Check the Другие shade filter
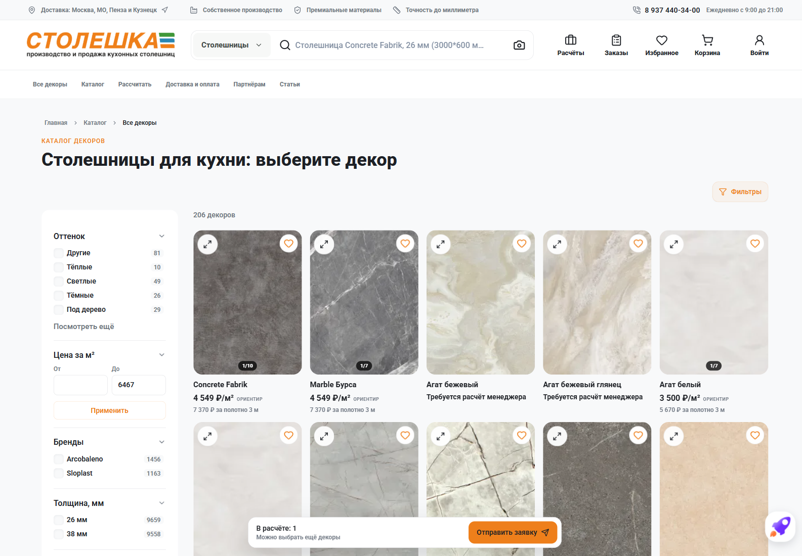 point(59,253)
